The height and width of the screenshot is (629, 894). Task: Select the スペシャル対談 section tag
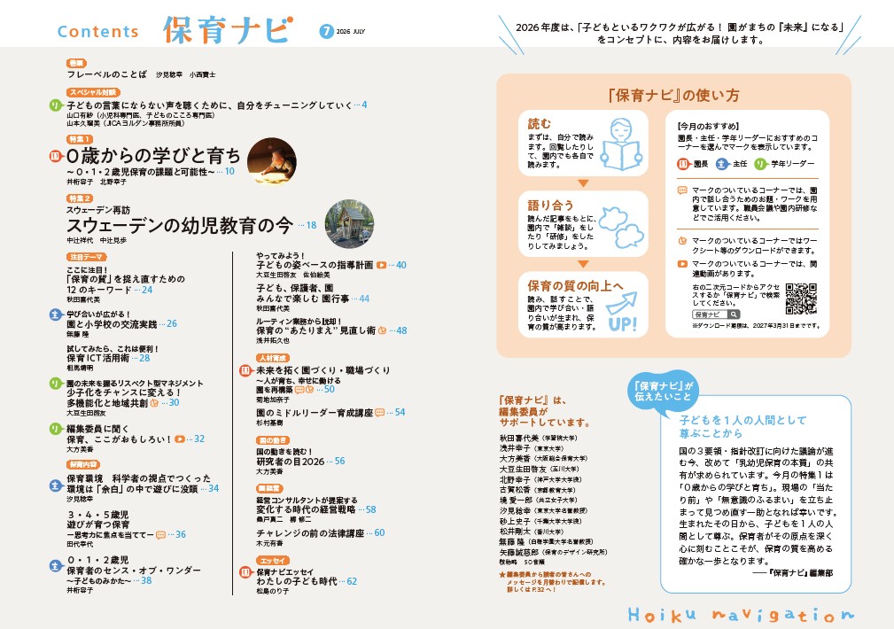94,92
